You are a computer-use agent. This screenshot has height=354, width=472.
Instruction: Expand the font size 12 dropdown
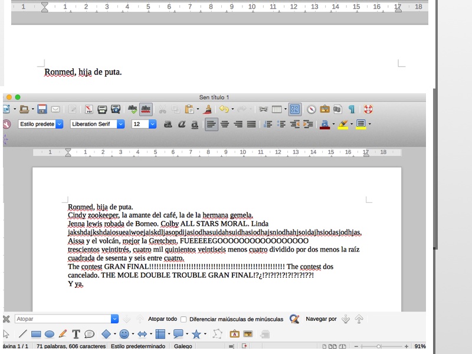pos(152,124)
